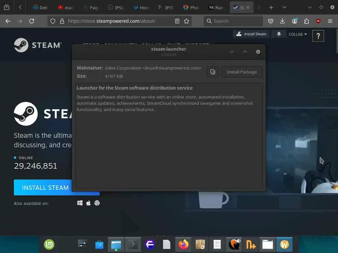
Task: Switch to the Pag browser tab
Action: 91,8
